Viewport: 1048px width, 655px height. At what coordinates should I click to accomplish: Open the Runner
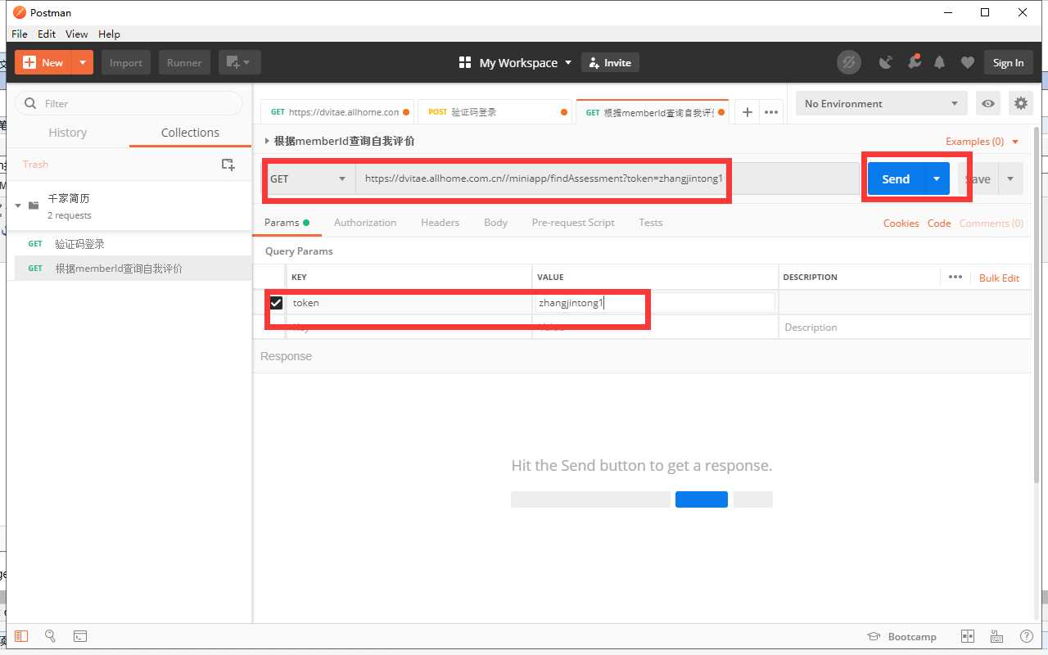click(x=184, y=62)
